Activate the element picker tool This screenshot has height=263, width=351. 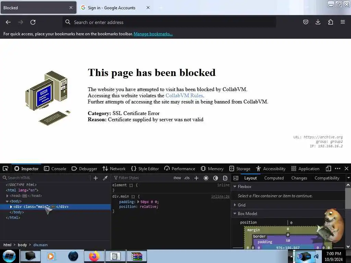5,168
